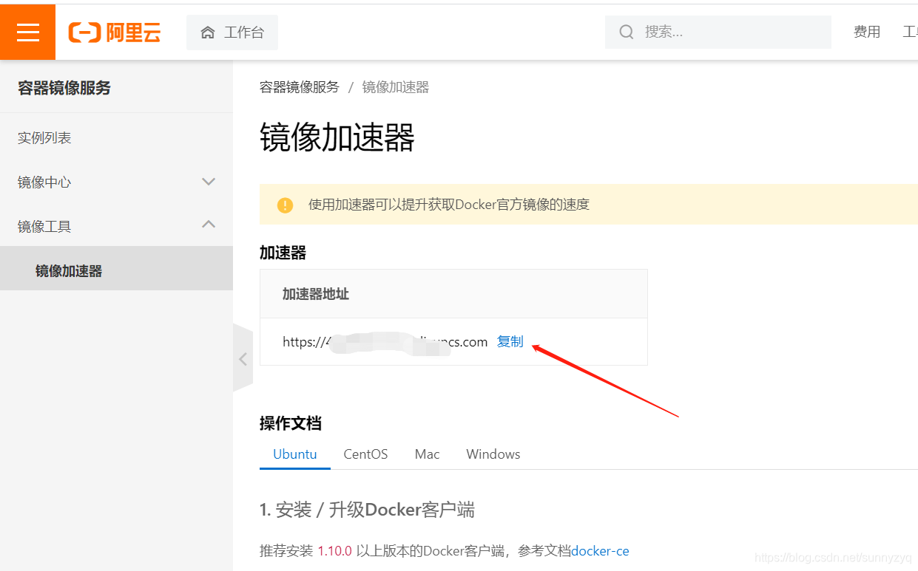Collapse the 镜像工具 sidebar section
This screenshot has height=571, width=918.
[x=116, y=227]
